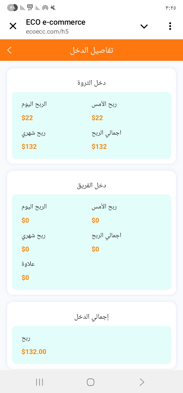The image size is (183, 393).
Task: Tap the battery indicator in status bar
Action: coord(12,8)
